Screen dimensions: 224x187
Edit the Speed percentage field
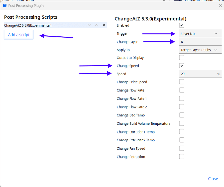(x=197, y=74)
